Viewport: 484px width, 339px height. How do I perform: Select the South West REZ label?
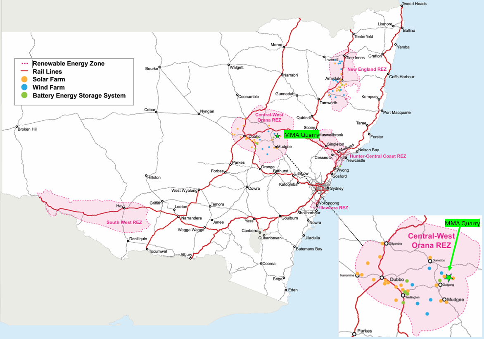[x=124, y=222]
